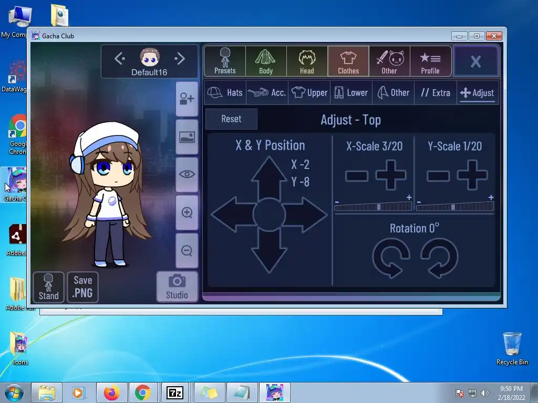This screenshot has height=403, width=538.
Task: Zoom in on the character
Action: click(x=187, y=213)
